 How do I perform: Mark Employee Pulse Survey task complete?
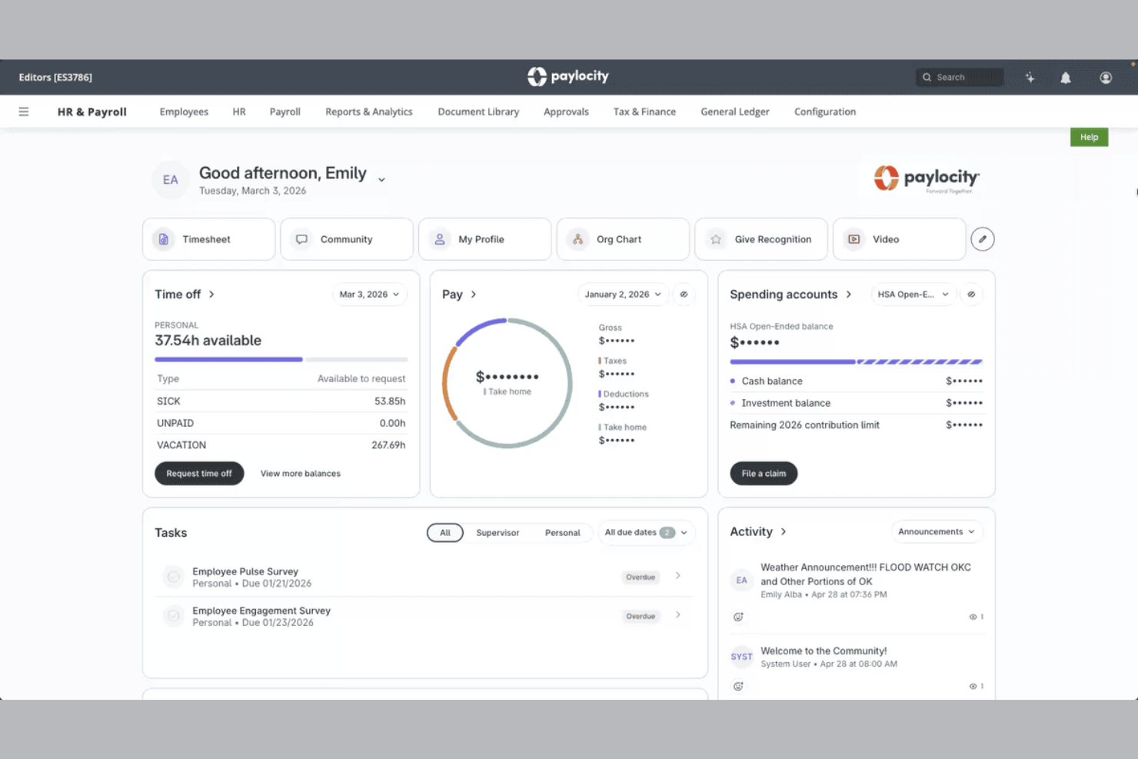coord(174,577)
